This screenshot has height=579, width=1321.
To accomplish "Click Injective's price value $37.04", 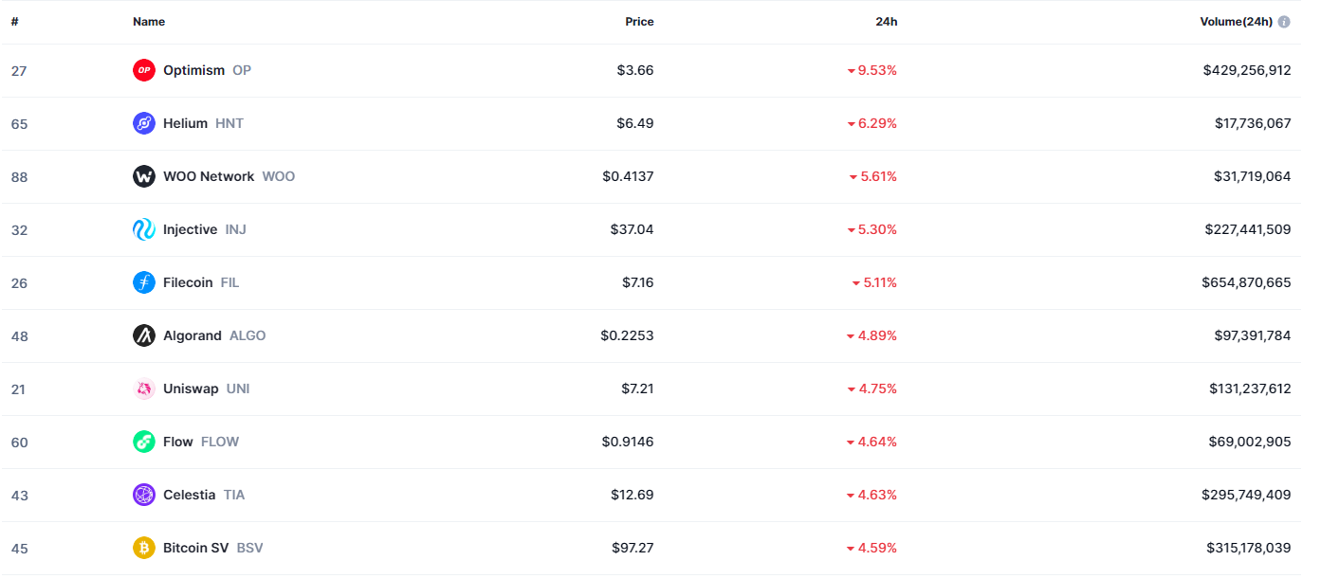I will pos(632,229).
